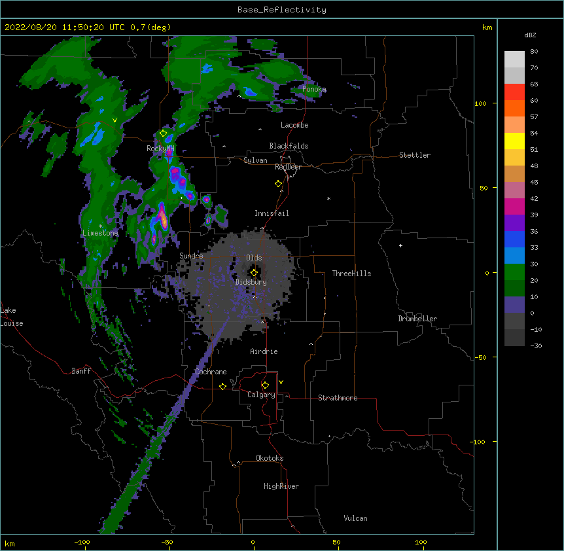Pick the slate purple 0-10 dBZ legend color
Image resolution: width=564 pixels, height=551 pixels.
514,305
